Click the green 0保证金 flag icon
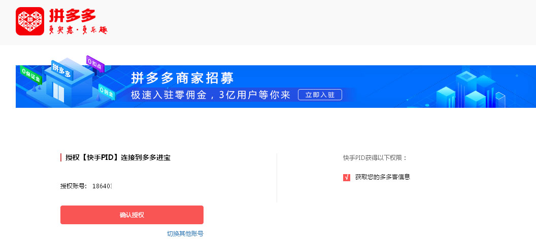The image size is (536, 246). tap(31, 75)
